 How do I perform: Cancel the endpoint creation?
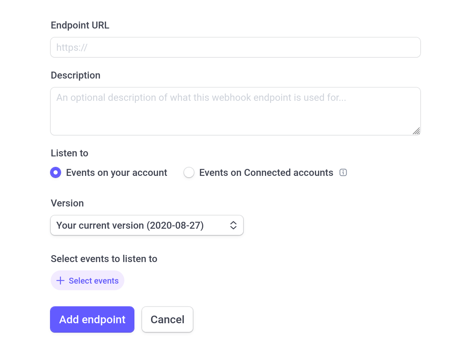[x=167, y=319]
